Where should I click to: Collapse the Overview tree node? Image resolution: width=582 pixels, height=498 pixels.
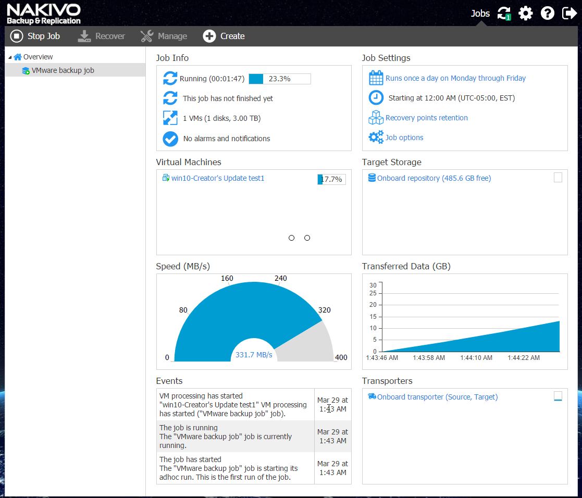pyautogui.click(x=10, y=57)
